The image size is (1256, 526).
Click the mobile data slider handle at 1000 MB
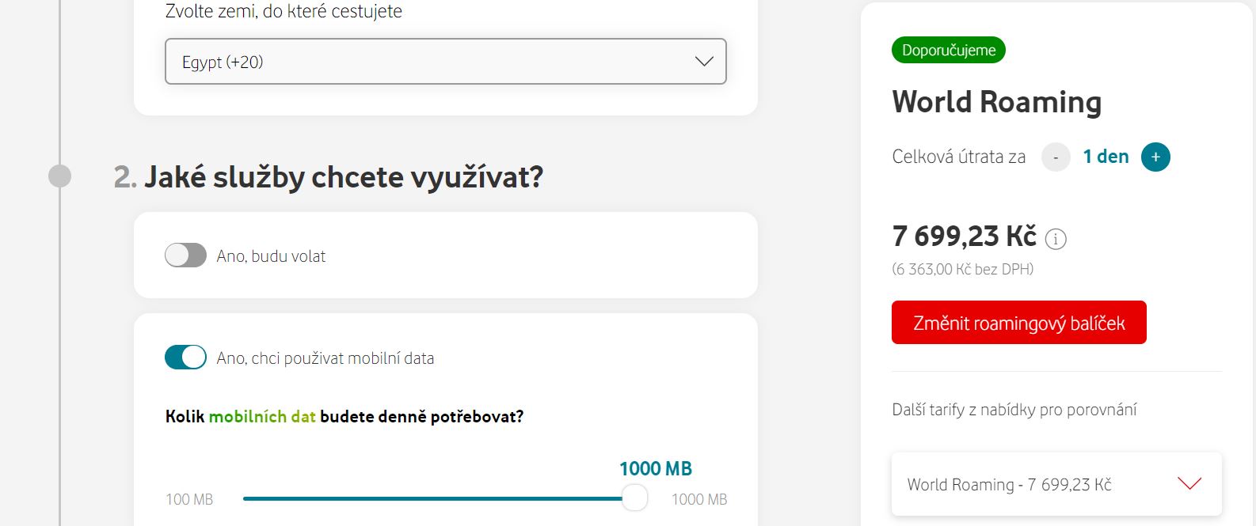pyautogui.click(x=634, y=498)
